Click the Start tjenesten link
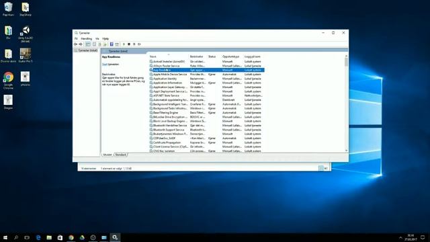The image size is (430, 242). (x=105, y=65)
